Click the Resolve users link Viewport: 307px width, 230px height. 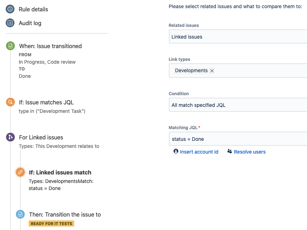coord(249,152)
